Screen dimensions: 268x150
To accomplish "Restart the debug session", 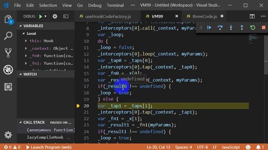I will 253,27.
